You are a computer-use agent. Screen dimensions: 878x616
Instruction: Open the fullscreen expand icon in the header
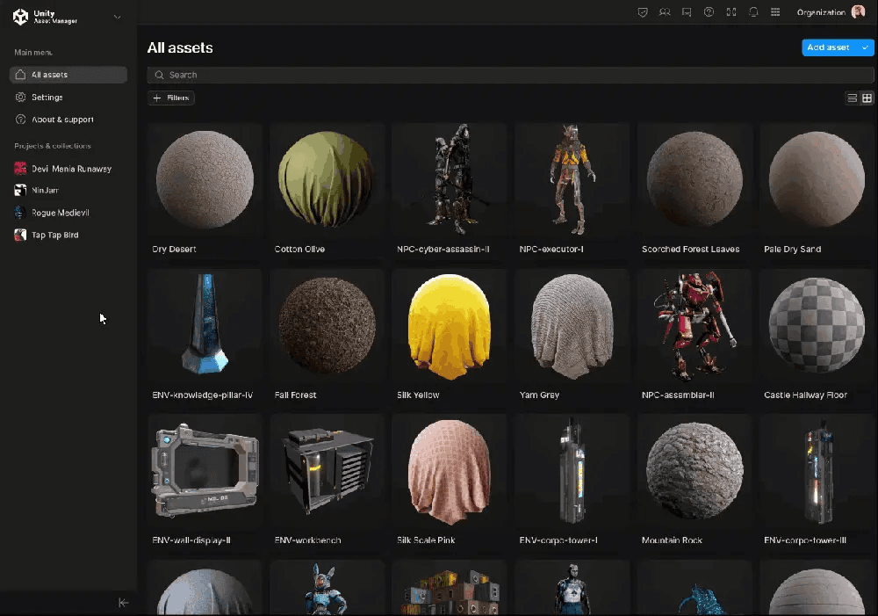(731, 12)
